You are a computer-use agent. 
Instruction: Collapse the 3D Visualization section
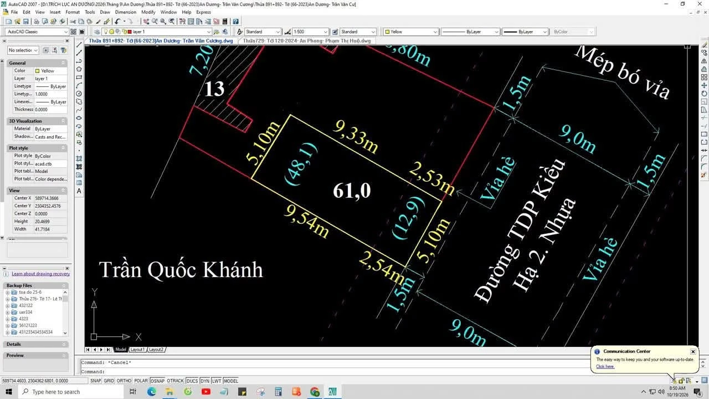[x=64, y=121]
